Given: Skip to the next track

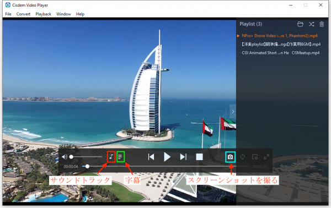Looking at the screenshot, I should [x=183, y=157].
